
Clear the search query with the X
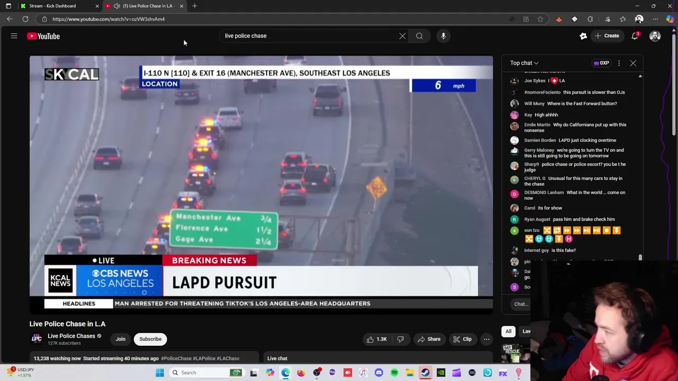403,36
